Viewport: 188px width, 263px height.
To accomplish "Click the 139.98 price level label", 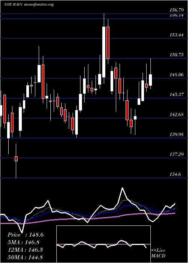I will pos(177,135).
